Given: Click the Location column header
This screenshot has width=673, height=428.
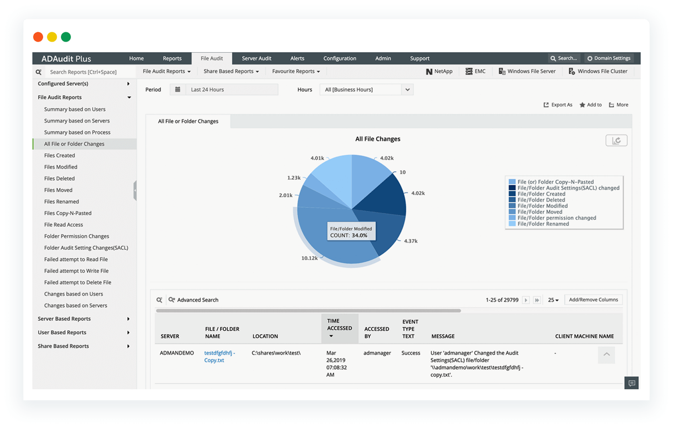Looking at the screenshot, I should tap(265, 337).
